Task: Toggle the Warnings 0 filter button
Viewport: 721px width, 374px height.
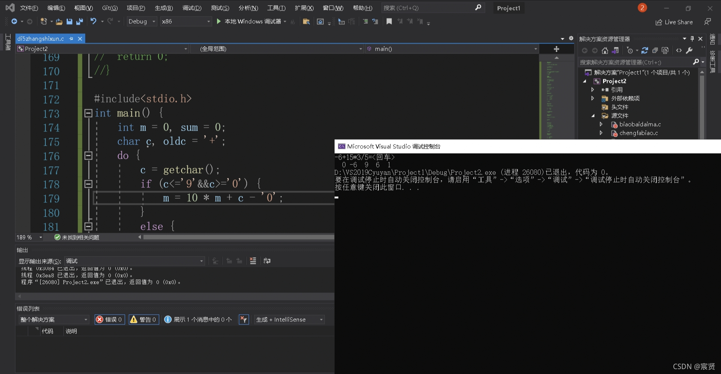Action: 144,320
